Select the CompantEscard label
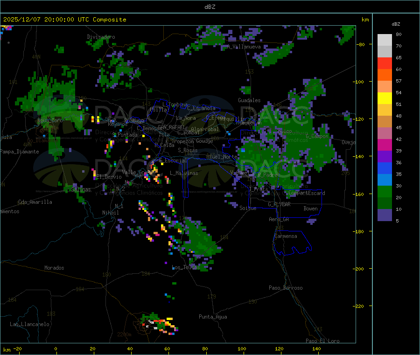The height and width of the screenshot is (355, 420). [x=307, y=193]
